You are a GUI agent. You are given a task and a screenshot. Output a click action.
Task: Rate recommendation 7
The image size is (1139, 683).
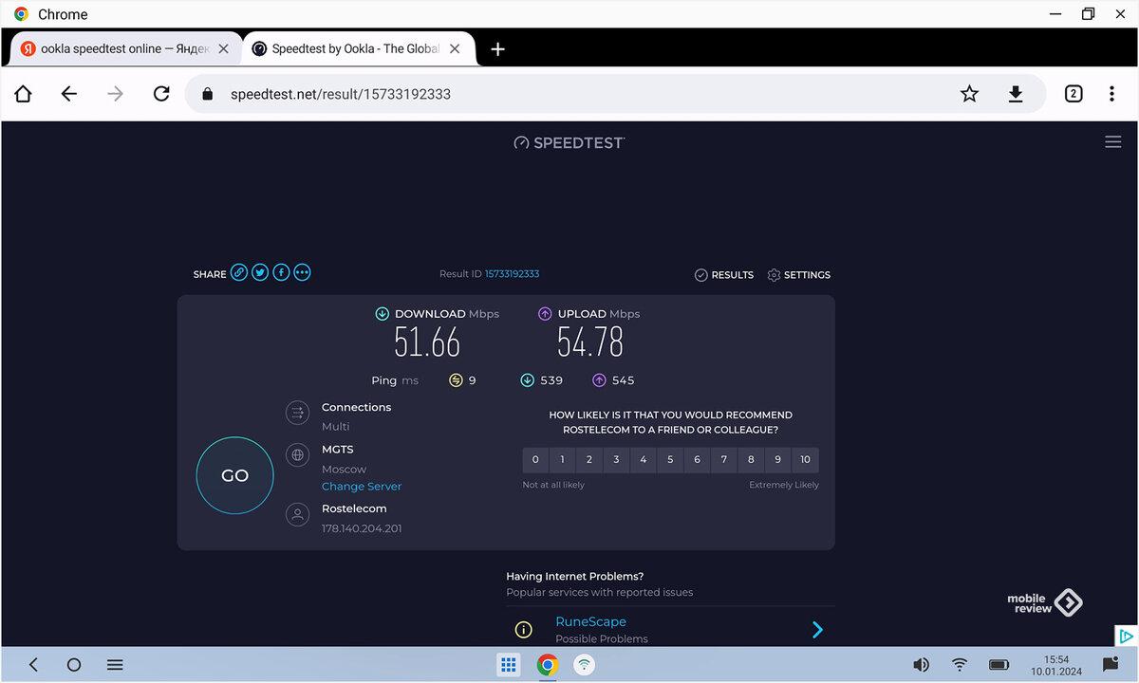click(x=724, y=460)
